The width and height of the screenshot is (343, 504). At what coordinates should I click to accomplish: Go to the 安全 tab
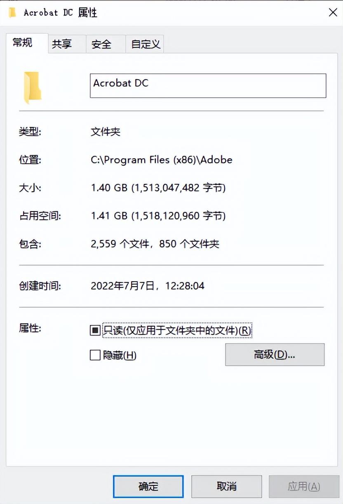pos(102,44)
